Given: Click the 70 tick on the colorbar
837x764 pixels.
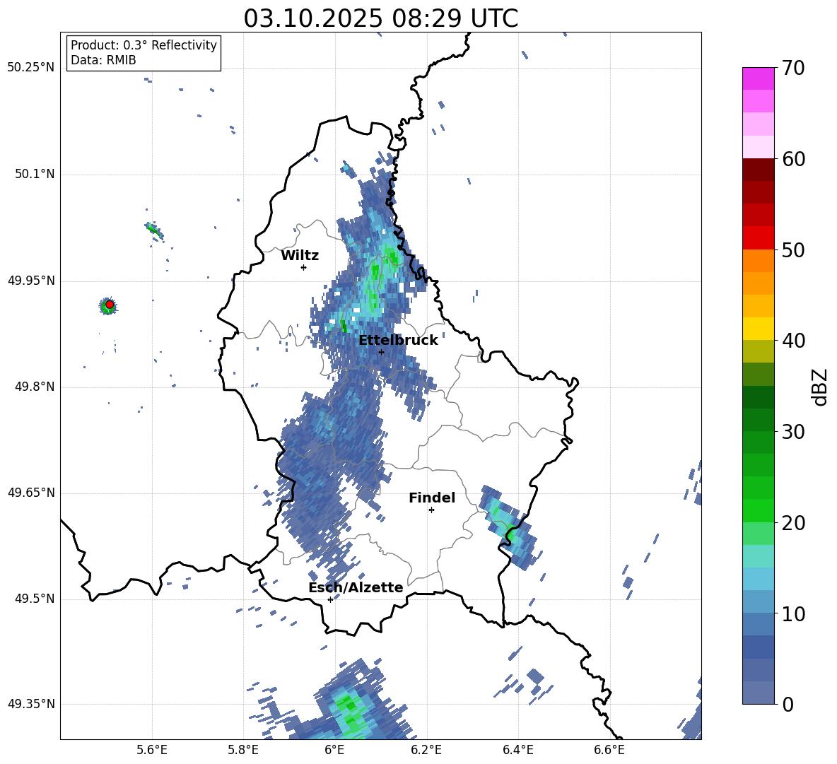Looking at the screenshot, I should tap(792, 68).
